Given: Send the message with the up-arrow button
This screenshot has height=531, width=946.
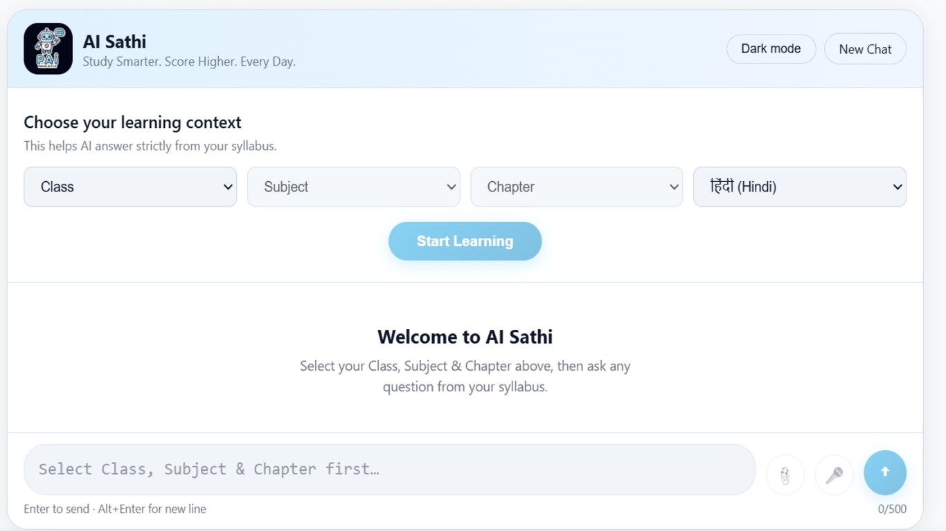Looking at the screenshot, I should pyautogui.click(x=884, y=472).
